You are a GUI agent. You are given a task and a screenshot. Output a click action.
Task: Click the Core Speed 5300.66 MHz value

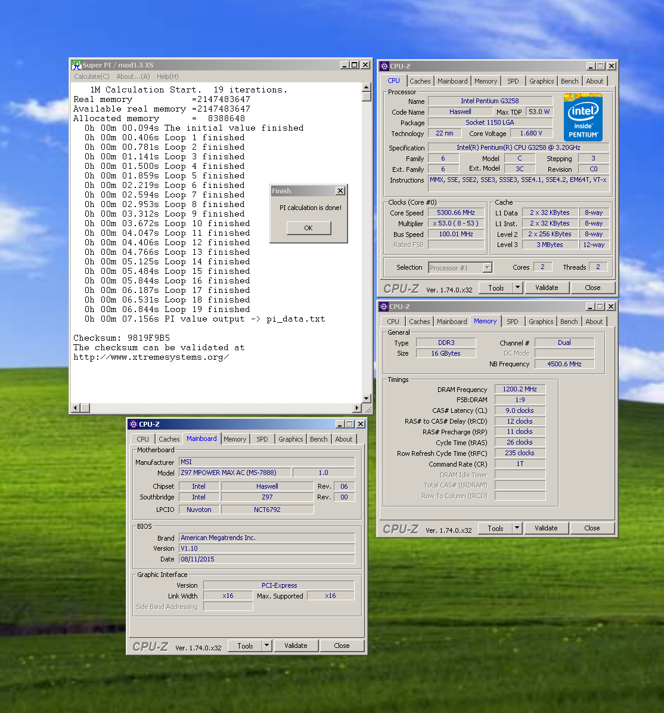(456, 213)
